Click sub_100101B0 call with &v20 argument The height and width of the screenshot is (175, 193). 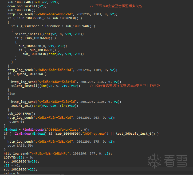pyautogui.click(x=21, y=161)
